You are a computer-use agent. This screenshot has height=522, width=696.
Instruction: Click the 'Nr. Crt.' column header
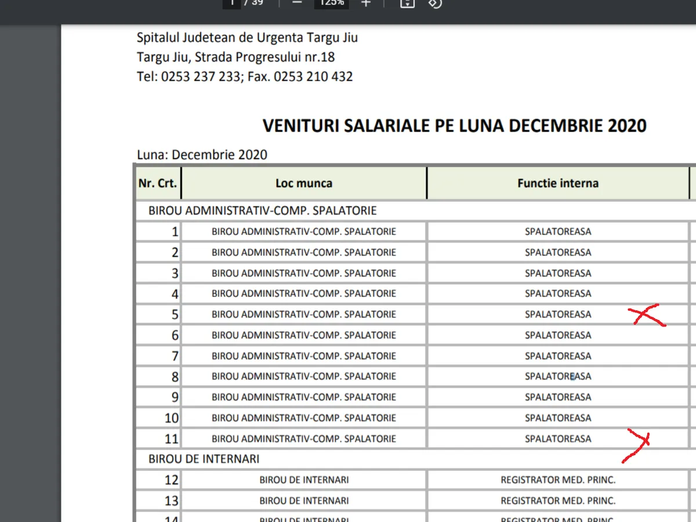158,183
